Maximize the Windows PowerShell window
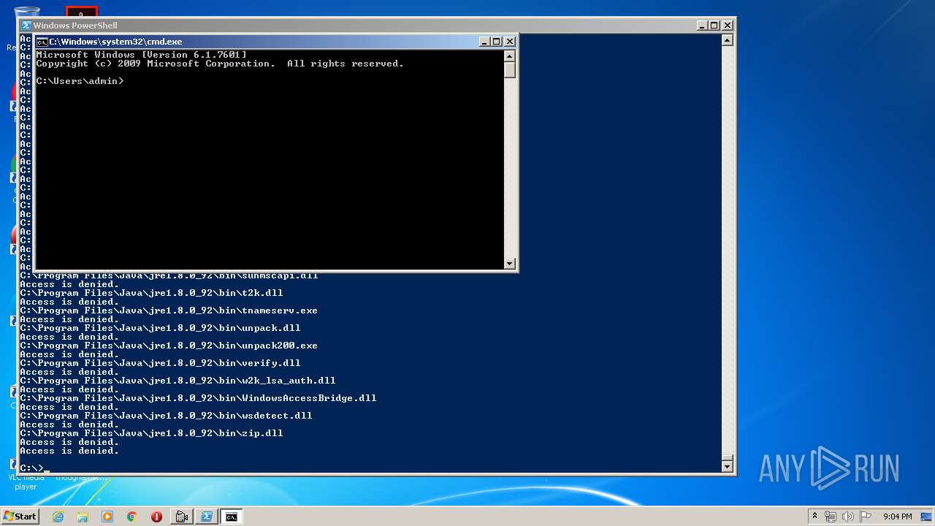The height and width of the screenshot is (526, 935). click(714, 25)
